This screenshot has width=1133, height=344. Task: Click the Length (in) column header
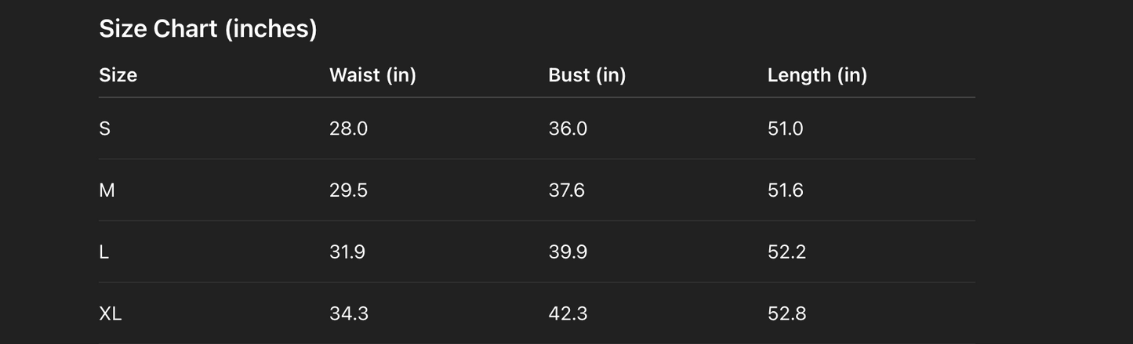[x=817, y=75]
